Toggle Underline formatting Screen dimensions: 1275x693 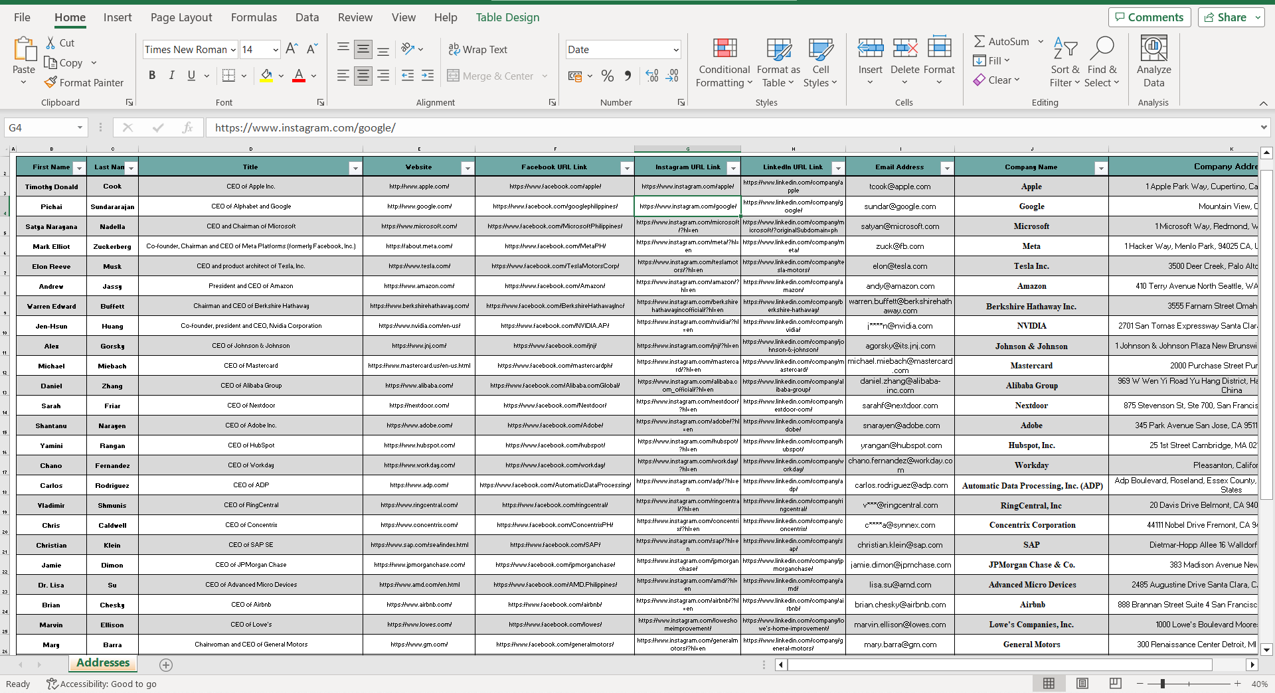191,76
